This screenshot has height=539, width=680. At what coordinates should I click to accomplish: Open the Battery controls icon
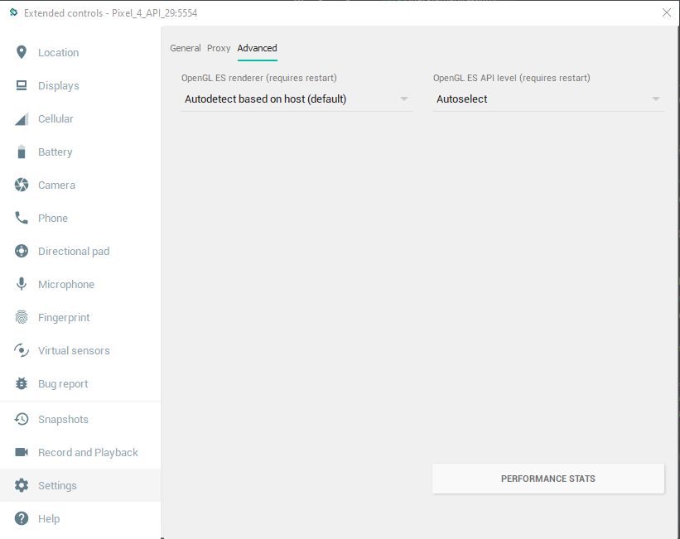point(20,152)
